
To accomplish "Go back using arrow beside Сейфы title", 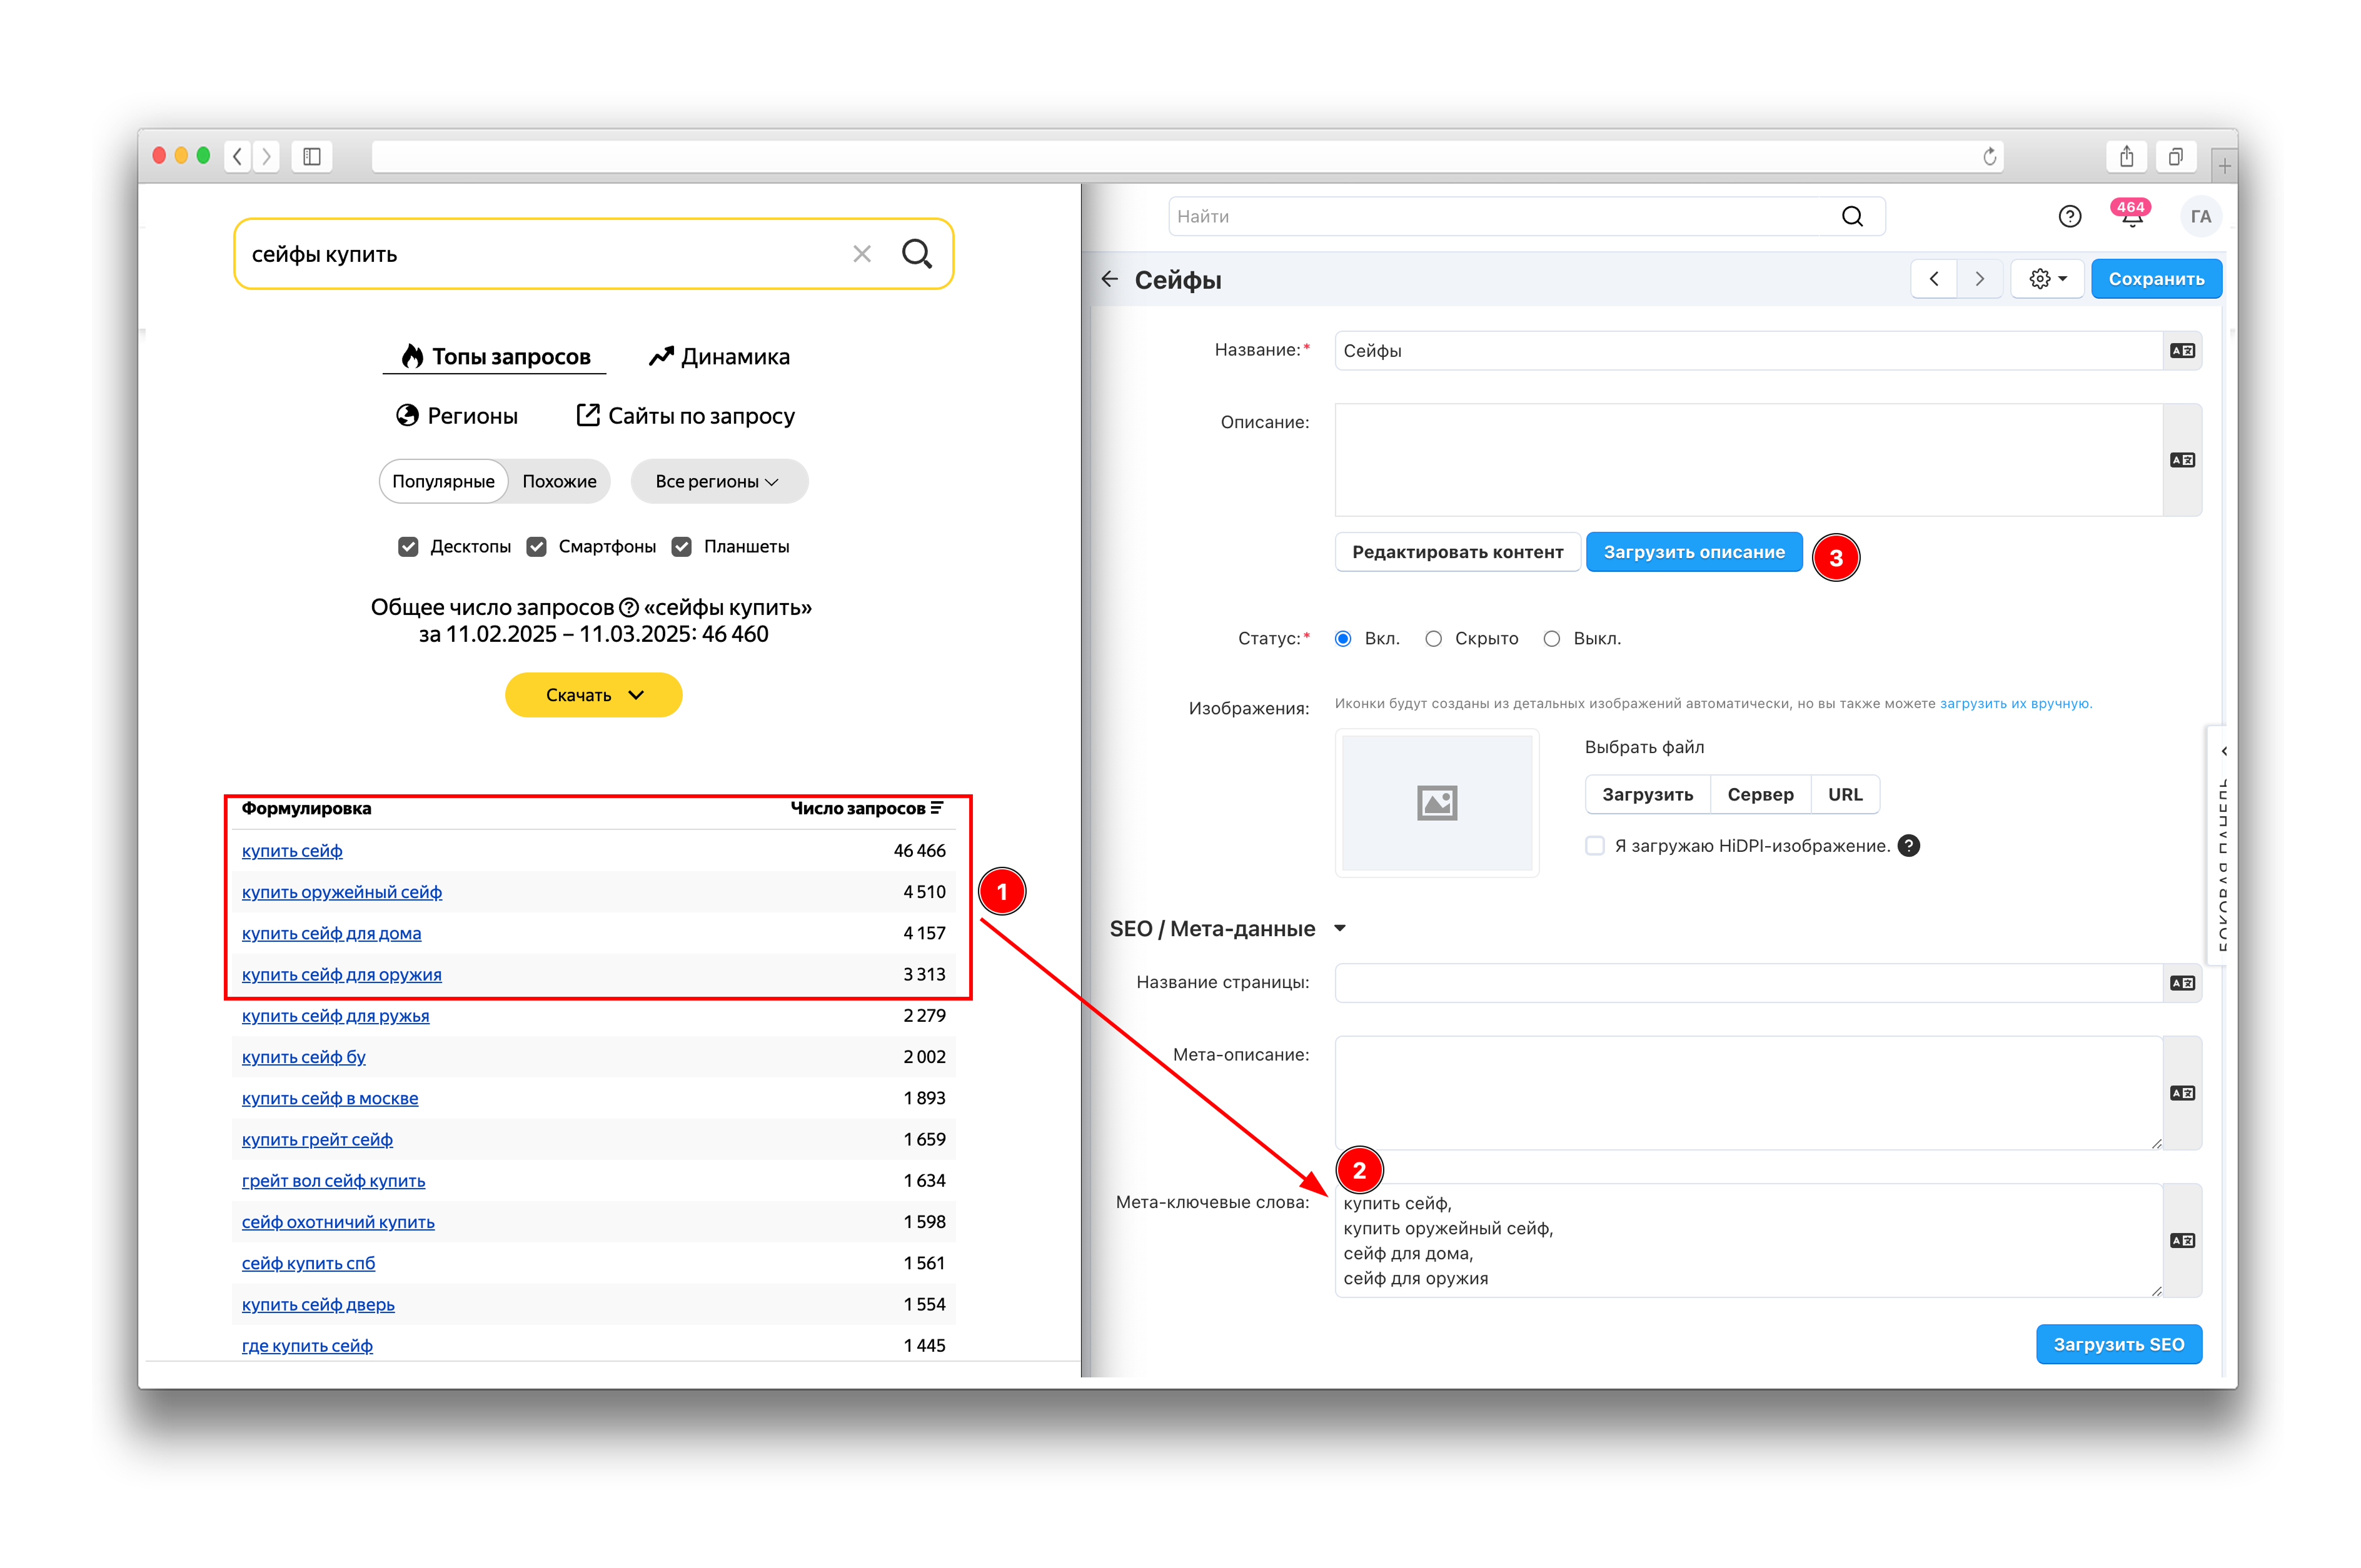I will coord(1109,280).
